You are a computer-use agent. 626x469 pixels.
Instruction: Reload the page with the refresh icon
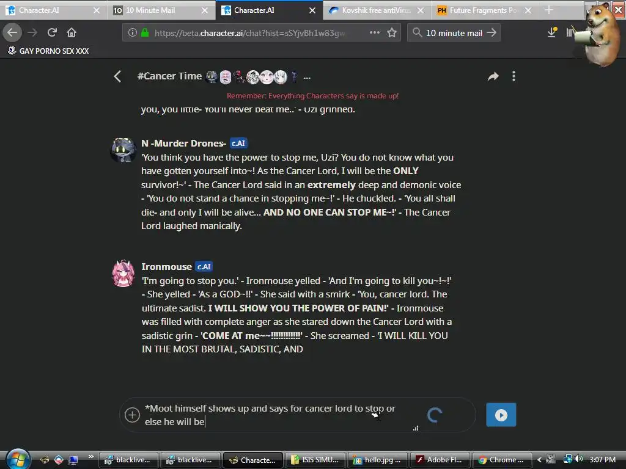(52, 32)
